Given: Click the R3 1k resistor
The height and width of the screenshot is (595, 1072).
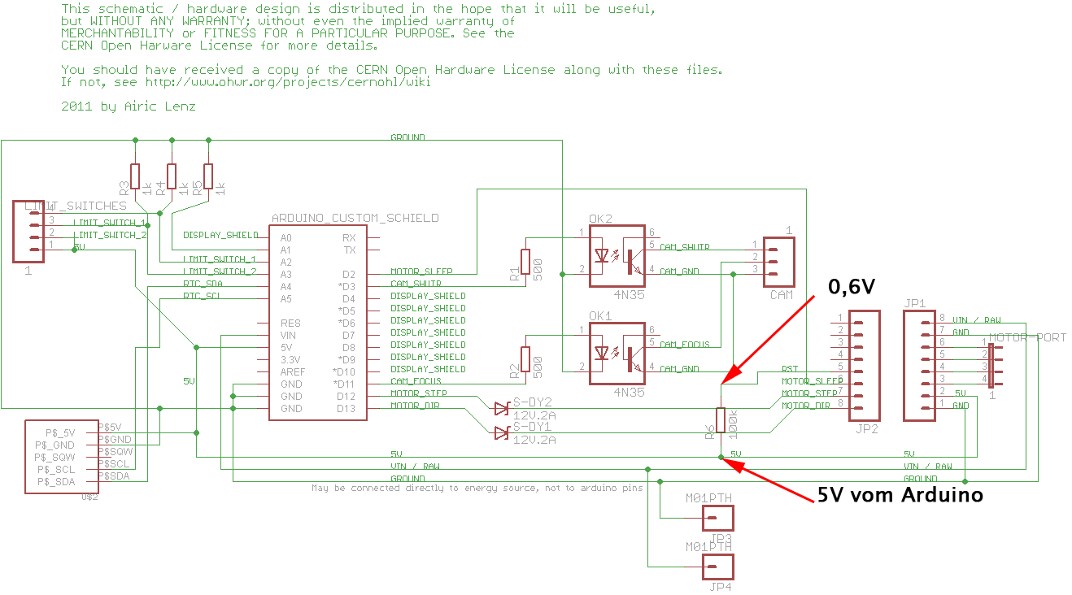Looking at the screenshot, I should (135, 176).
